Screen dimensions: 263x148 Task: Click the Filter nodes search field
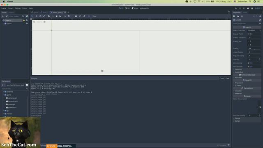(x=16, y=16)
